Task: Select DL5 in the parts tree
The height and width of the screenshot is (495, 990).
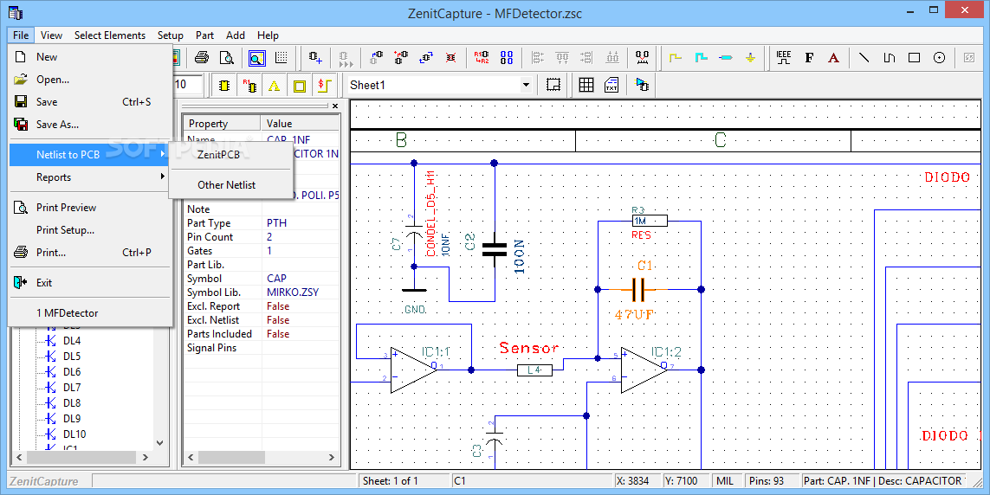Action: (x=72, y=357)
